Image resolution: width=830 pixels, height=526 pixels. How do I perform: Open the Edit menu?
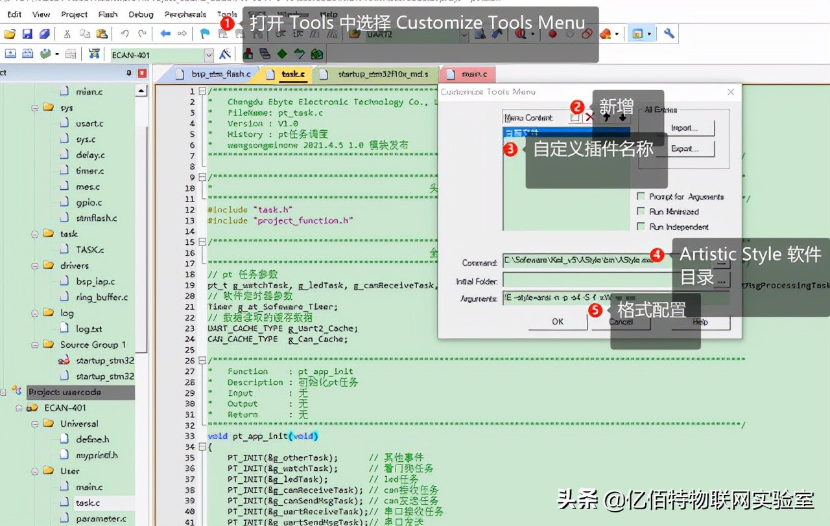tap(14, 14)
